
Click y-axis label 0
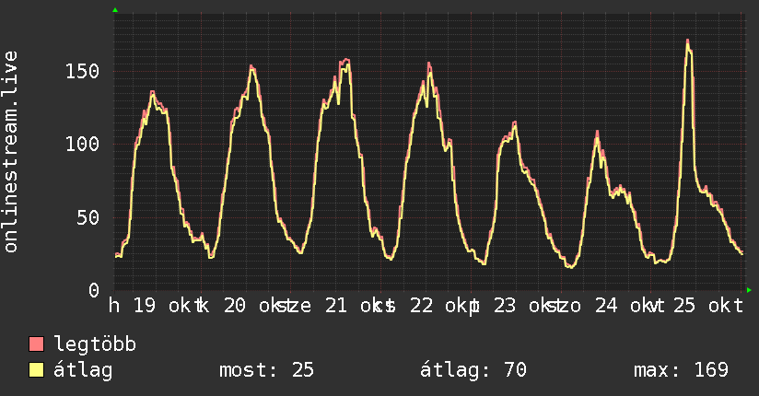pos(94,290)
